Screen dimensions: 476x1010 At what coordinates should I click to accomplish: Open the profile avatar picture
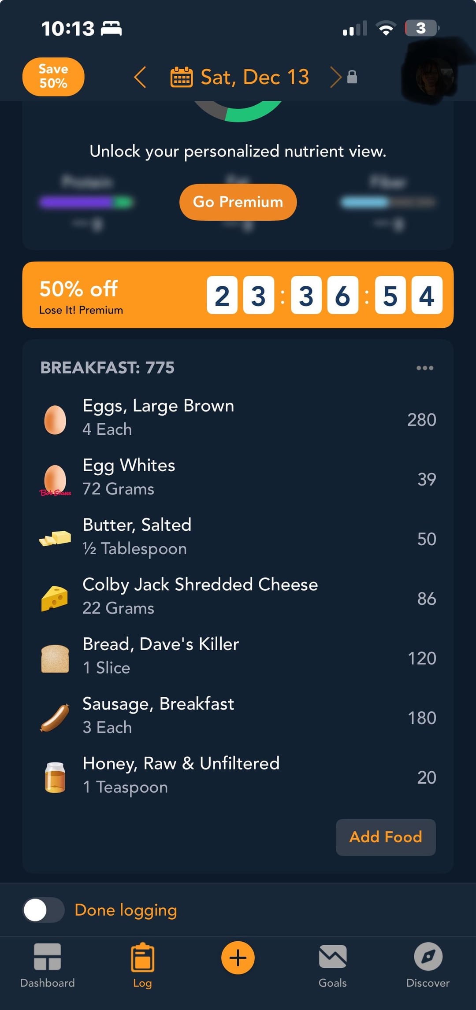(433, 77)
